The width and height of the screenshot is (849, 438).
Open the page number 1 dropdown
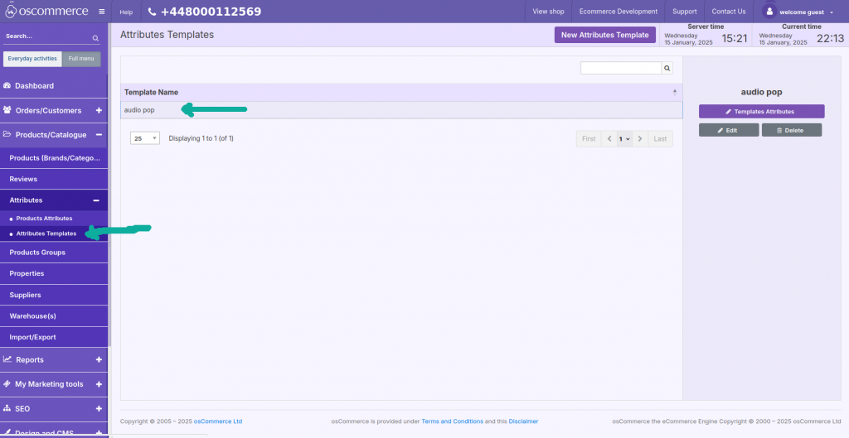tap(624, 139)
